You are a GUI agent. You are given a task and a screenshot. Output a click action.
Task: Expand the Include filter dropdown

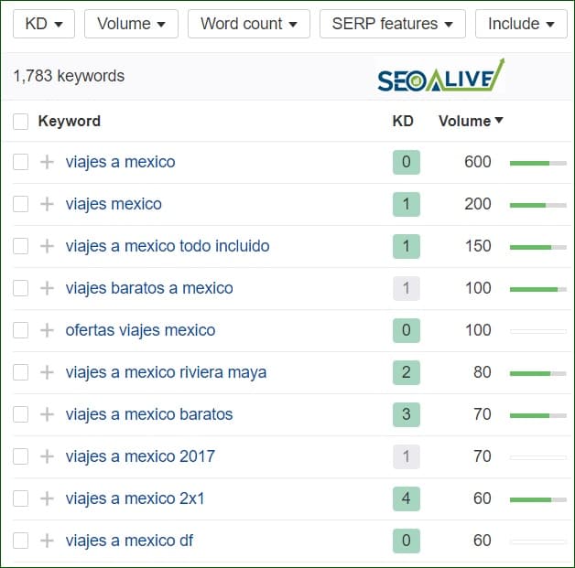pyautogui.click(x=521, y=24)
